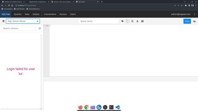This screenshot has width=198, height=111.
Task: Open Dask DataFrame bookmark
Action: (x=33, y=9)
